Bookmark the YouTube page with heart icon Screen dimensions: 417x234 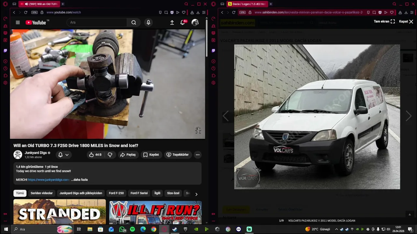pos(184,12)
